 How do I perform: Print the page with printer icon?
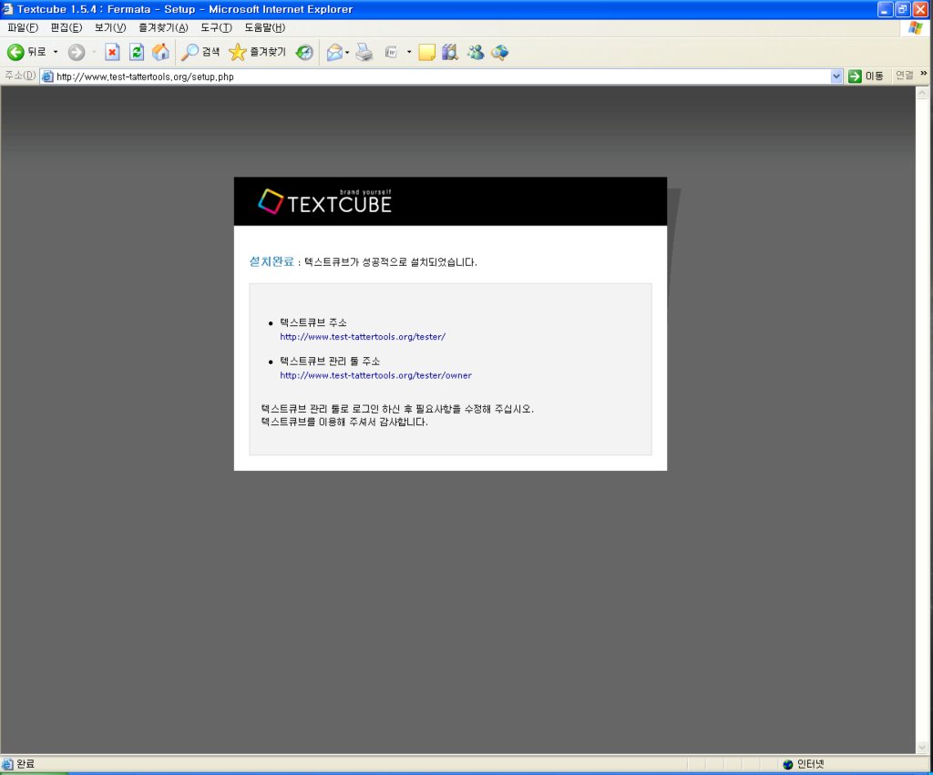click(364, 52)
